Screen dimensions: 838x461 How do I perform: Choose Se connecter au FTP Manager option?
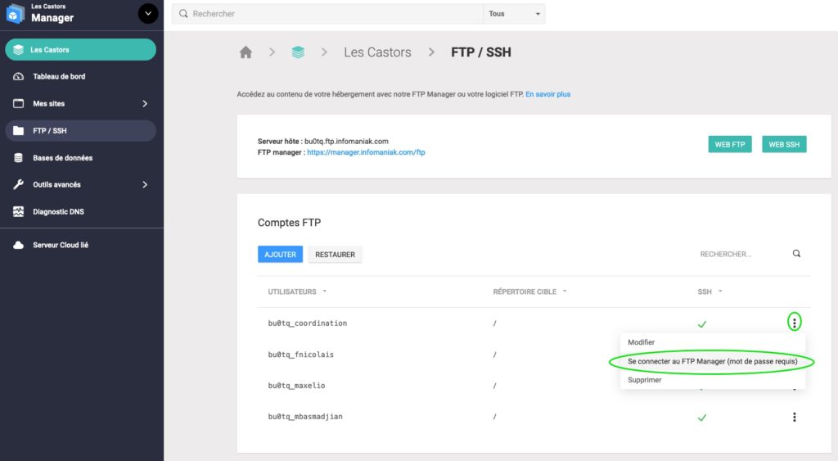711,361
